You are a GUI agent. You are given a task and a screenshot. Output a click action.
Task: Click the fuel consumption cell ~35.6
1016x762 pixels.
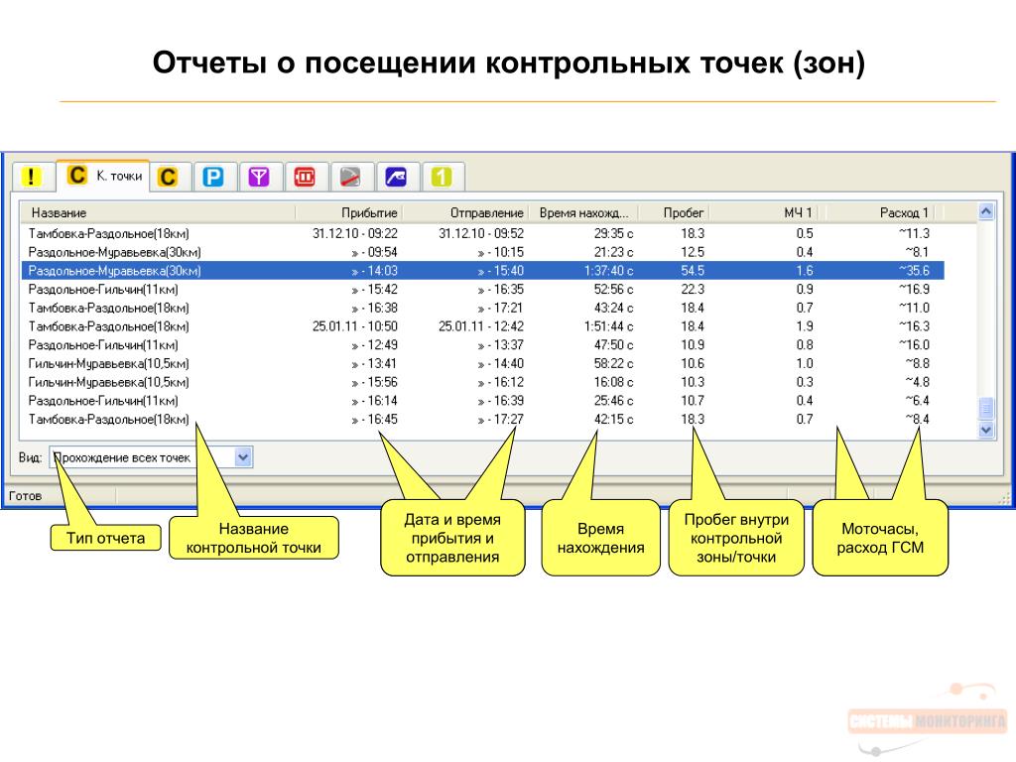[x=914, y=270]
